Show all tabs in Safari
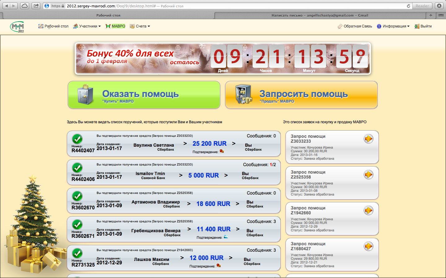Image resolution: width=446 pixels, height=278 pixels. [441, 15]
